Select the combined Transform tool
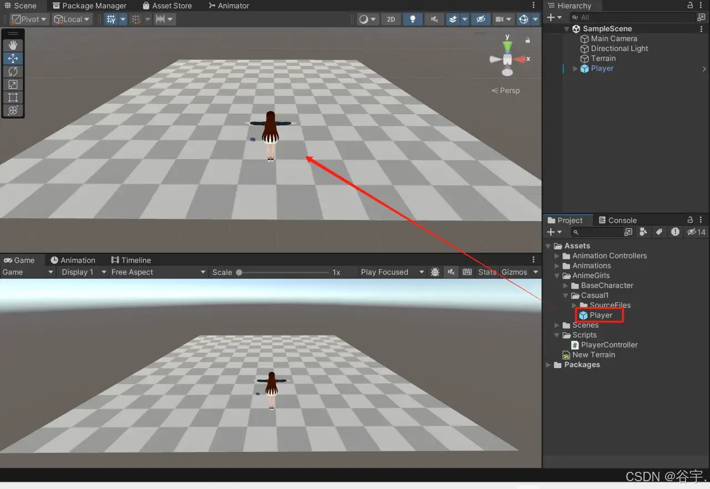 (x=13, y=110)
